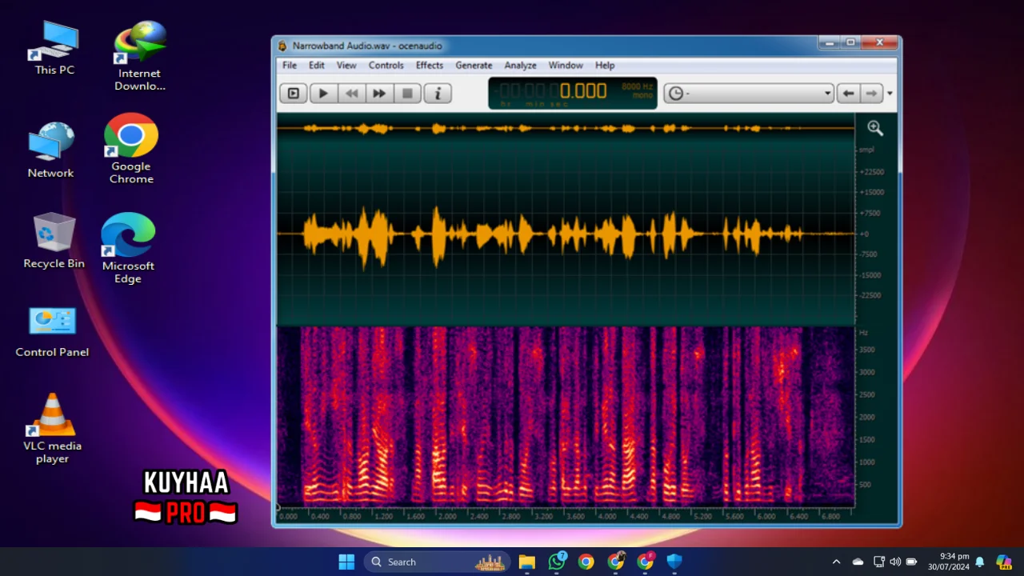Rewind the audio with the backward button
Viewport: 1024px width, 576px height.
click(x=351, y=94)
